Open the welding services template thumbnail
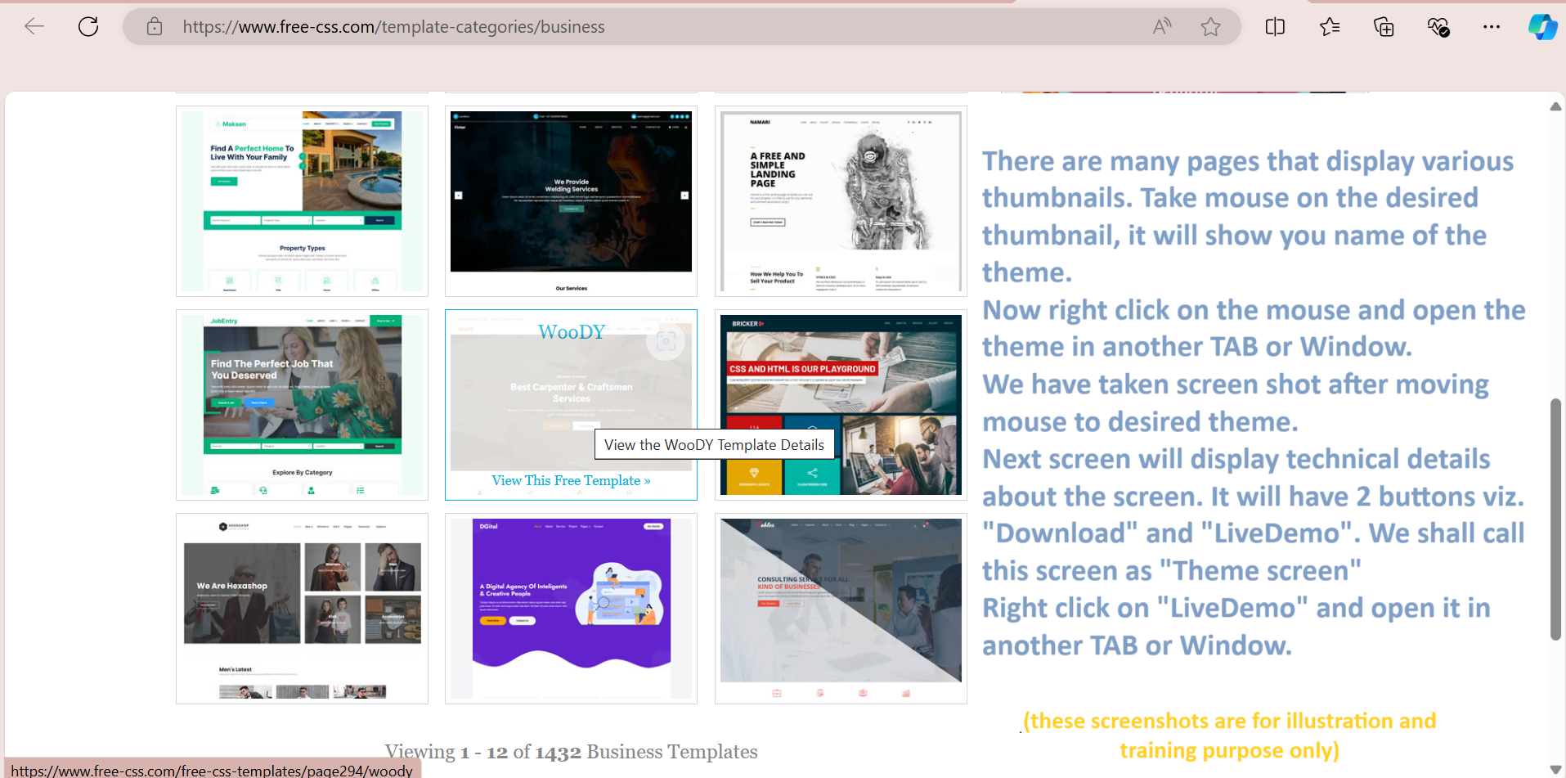The width and height of the screenshot is (1566, 778). coord(571,201)
